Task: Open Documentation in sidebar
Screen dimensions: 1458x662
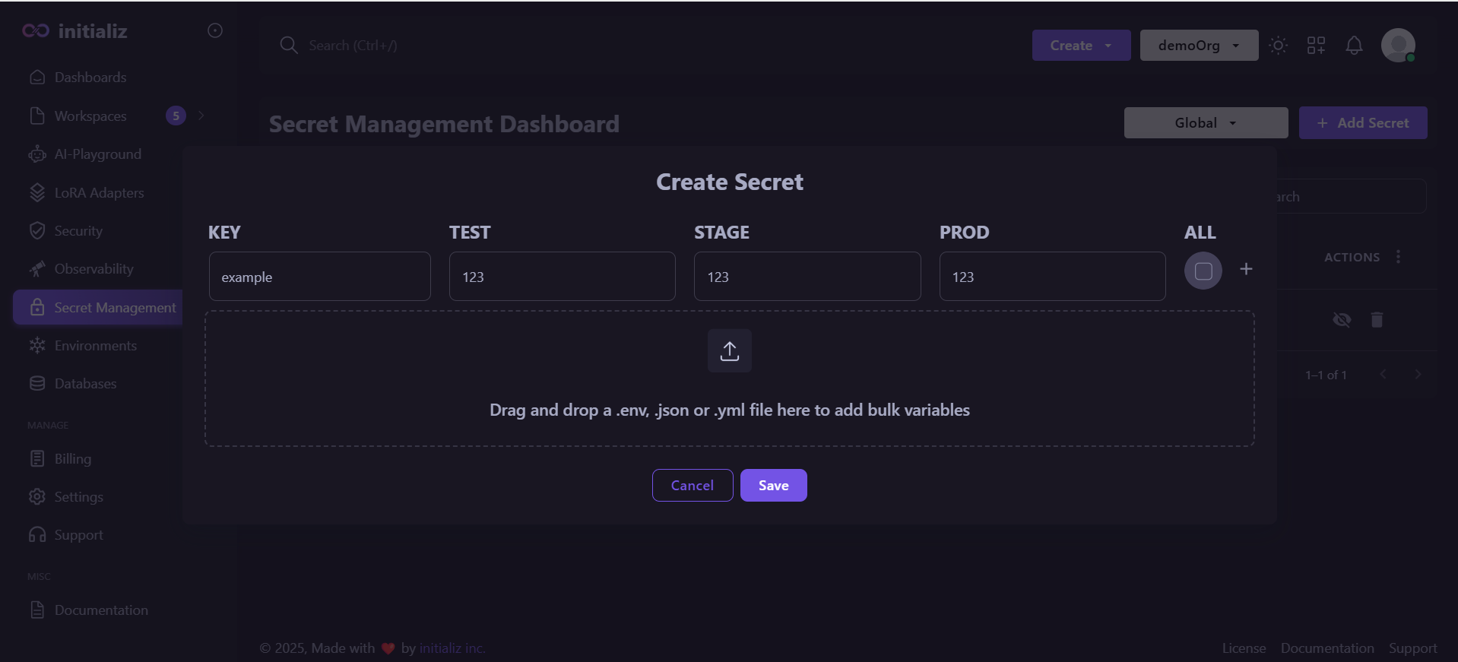Action: coord(101,610)
